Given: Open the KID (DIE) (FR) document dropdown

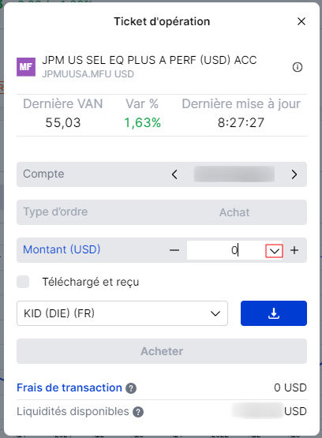Looking at the screenshot, I should pos(122,313).
